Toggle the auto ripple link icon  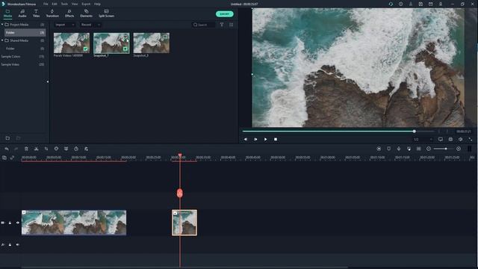12,158
